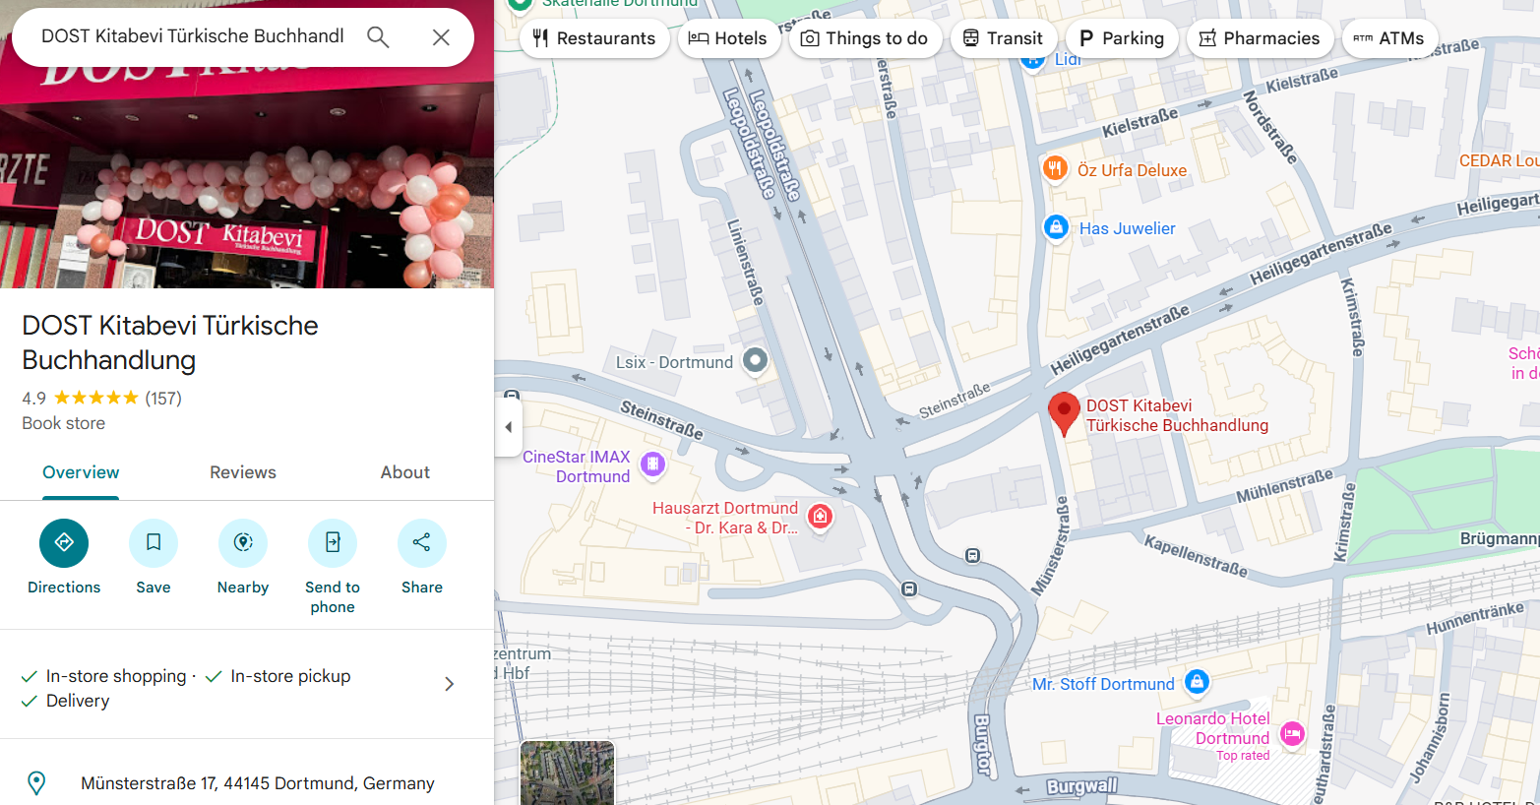1540x805 pixels.
Task: Save this place with bookmark icon
Action: click(154, 543)
